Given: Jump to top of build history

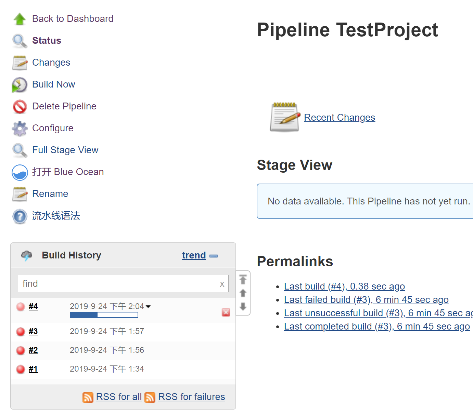Looking at the screenshot, I should click(x=243, y=280).
